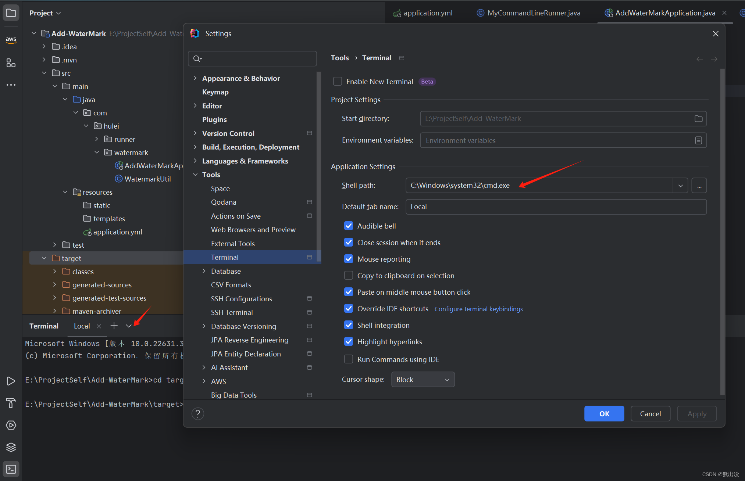Browse for Start directory folder icon
The height and width of the screenshot is (481, 745).
pos(698,119)
